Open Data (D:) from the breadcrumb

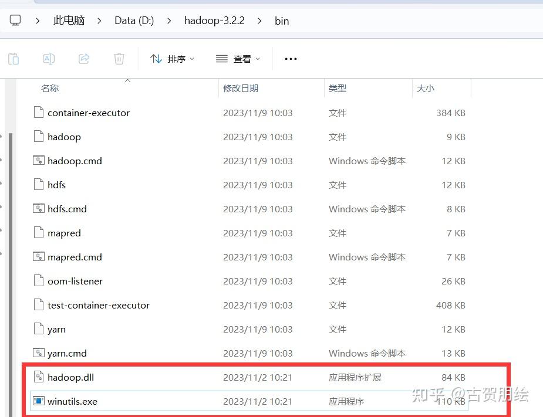point(134,20)
